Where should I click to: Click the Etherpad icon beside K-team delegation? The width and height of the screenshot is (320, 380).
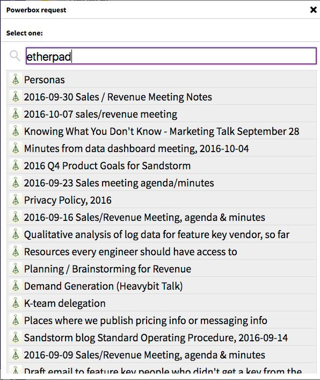click(16, 303)
